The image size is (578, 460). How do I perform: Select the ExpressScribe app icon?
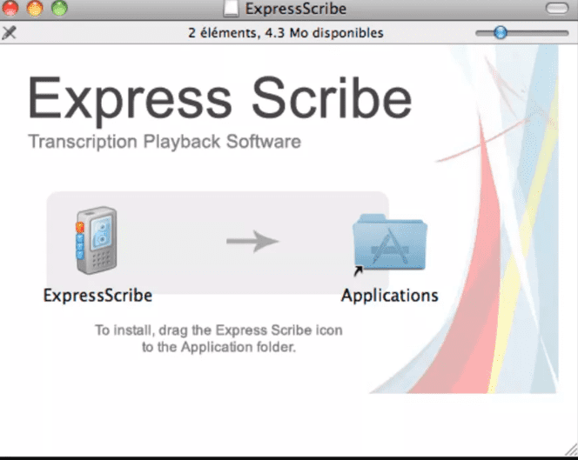tap(97, 241)
